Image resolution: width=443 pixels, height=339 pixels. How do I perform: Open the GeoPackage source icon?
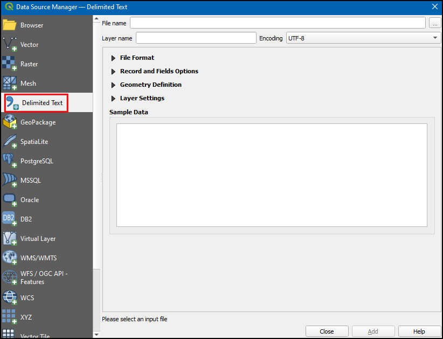10,122
